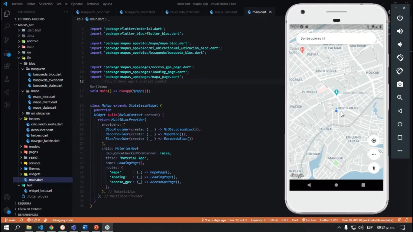Open the Extensions view

7,66
